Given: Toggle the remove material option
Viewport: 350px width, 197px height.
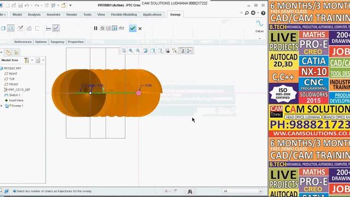Looking at the screenshot, I should pyautogui.click(x=29, y=28).
